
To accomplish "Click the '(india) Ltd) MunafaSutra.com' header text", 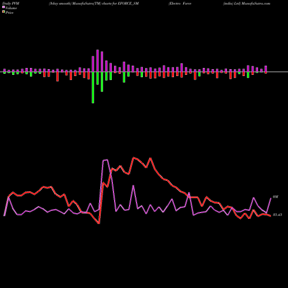I will click(247, 3).
